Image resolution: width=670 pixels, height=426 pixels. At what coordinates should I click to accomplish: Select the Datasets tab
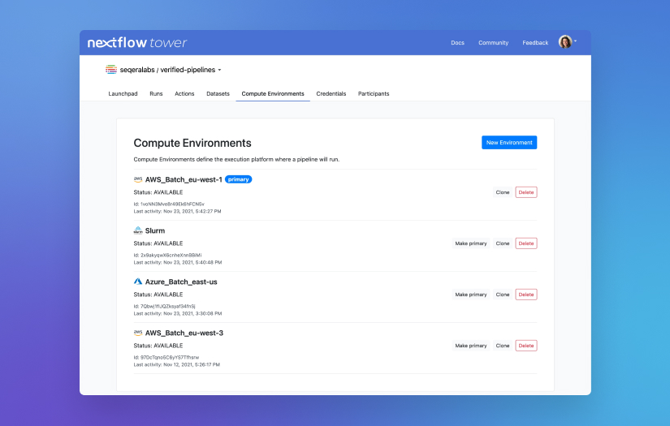[218, 93]
